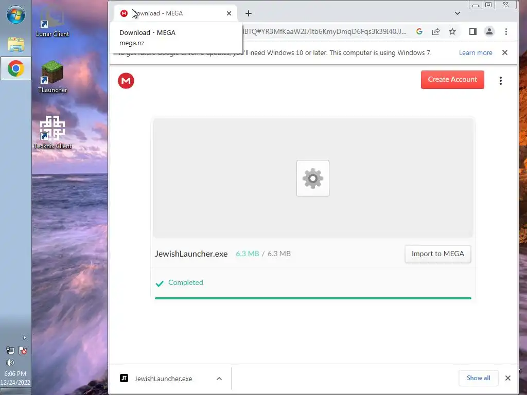Click the Completed status text
This screenshot has width=527, height=395.
click(185, 282)
